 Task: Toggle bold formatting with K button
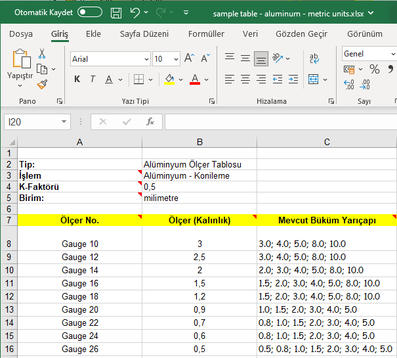click(x=77, y=79)
